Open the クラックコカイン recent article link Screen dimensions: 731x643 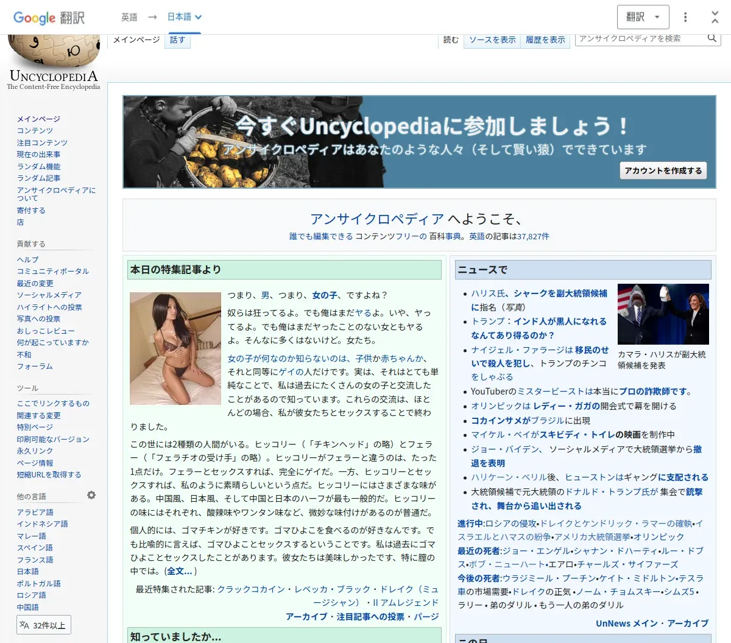pos(251,589)
